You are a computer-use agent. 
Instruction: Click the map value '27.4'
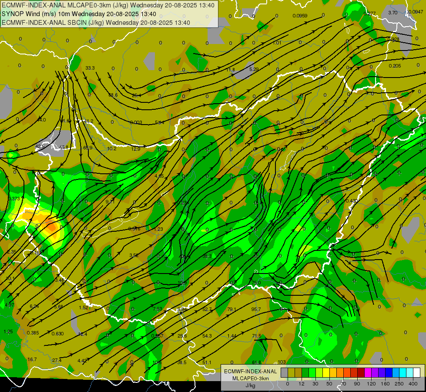tap(57, 360)
